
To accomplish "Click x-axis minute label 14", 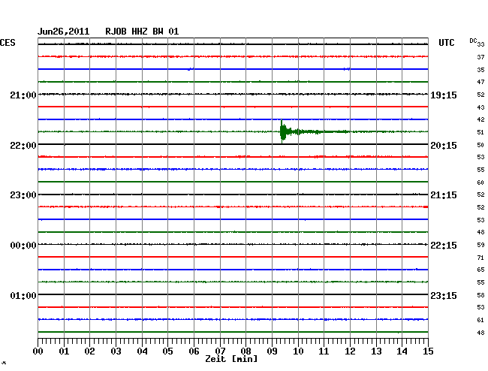I will 402,351.
